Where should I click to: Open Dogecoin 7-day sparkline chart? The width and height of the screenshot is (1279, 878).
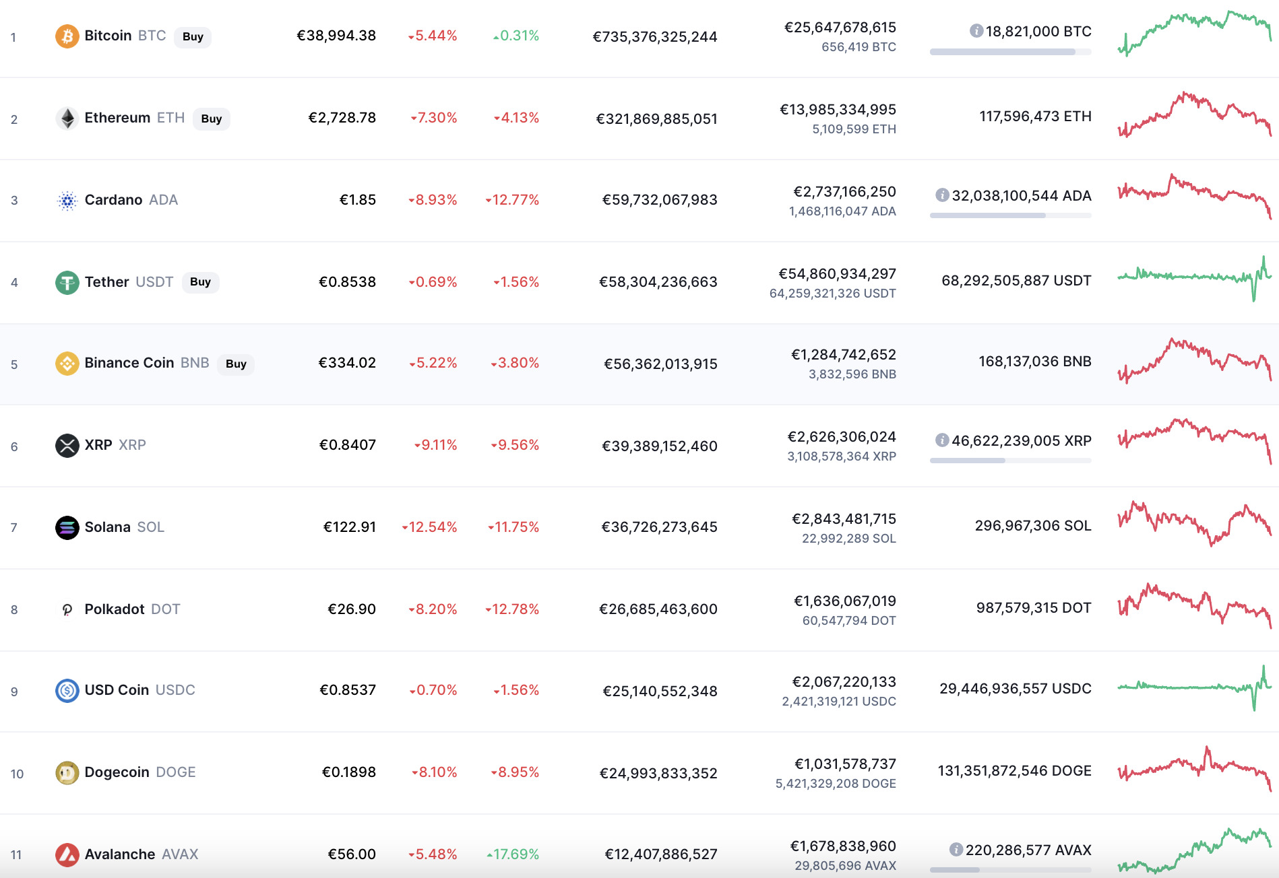1195,769
